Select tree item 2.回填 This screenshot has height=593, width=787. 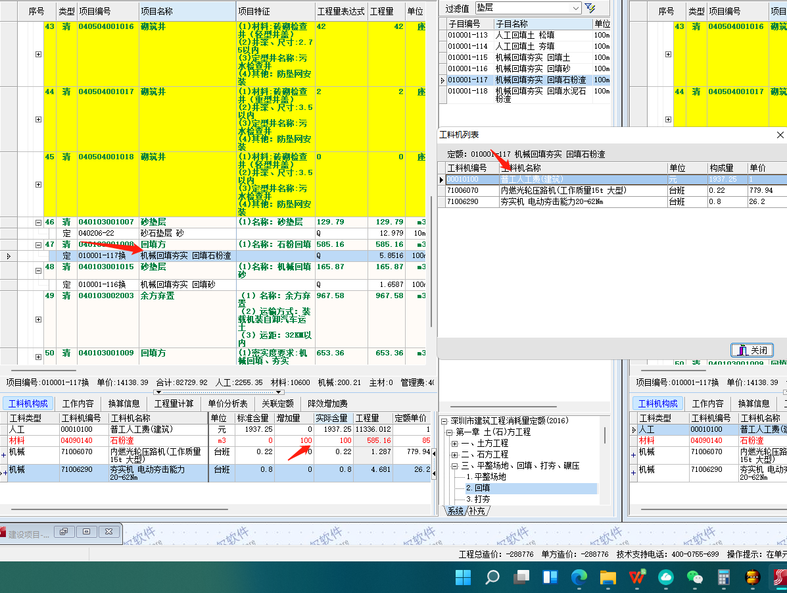coord(478,488)
